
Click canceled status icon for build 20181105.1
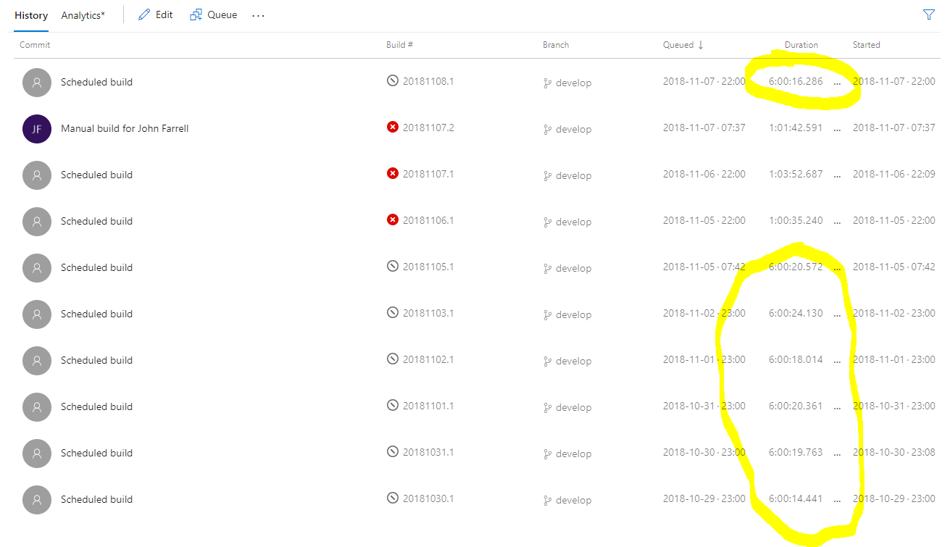[x=393, y=266]
